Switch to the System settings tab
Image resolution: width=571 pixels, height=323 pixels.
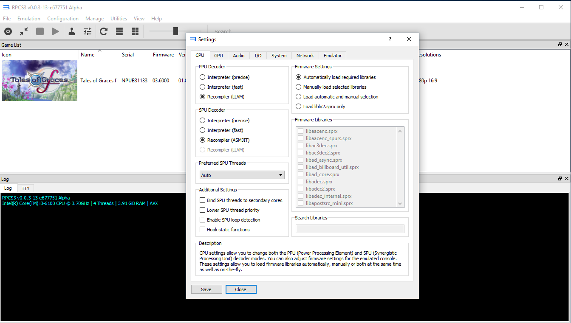pos(279,56)
